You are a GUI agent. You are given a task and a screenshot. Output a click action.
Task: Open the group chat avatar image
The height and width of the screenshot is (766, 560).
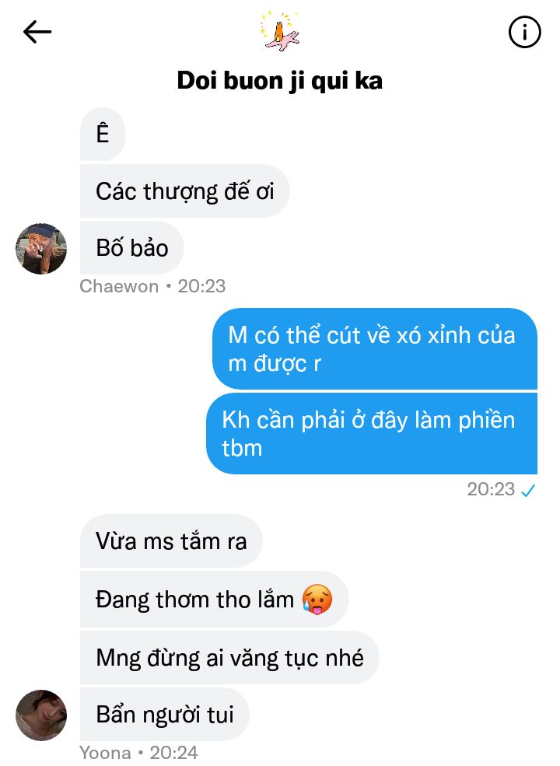279,31
